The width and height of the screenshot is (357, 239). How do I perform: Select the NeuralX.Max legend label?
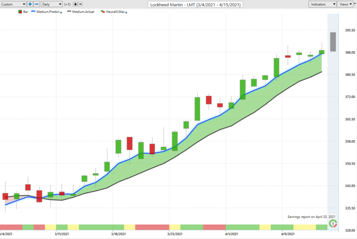pyautogui.click(x=115, y=11)
